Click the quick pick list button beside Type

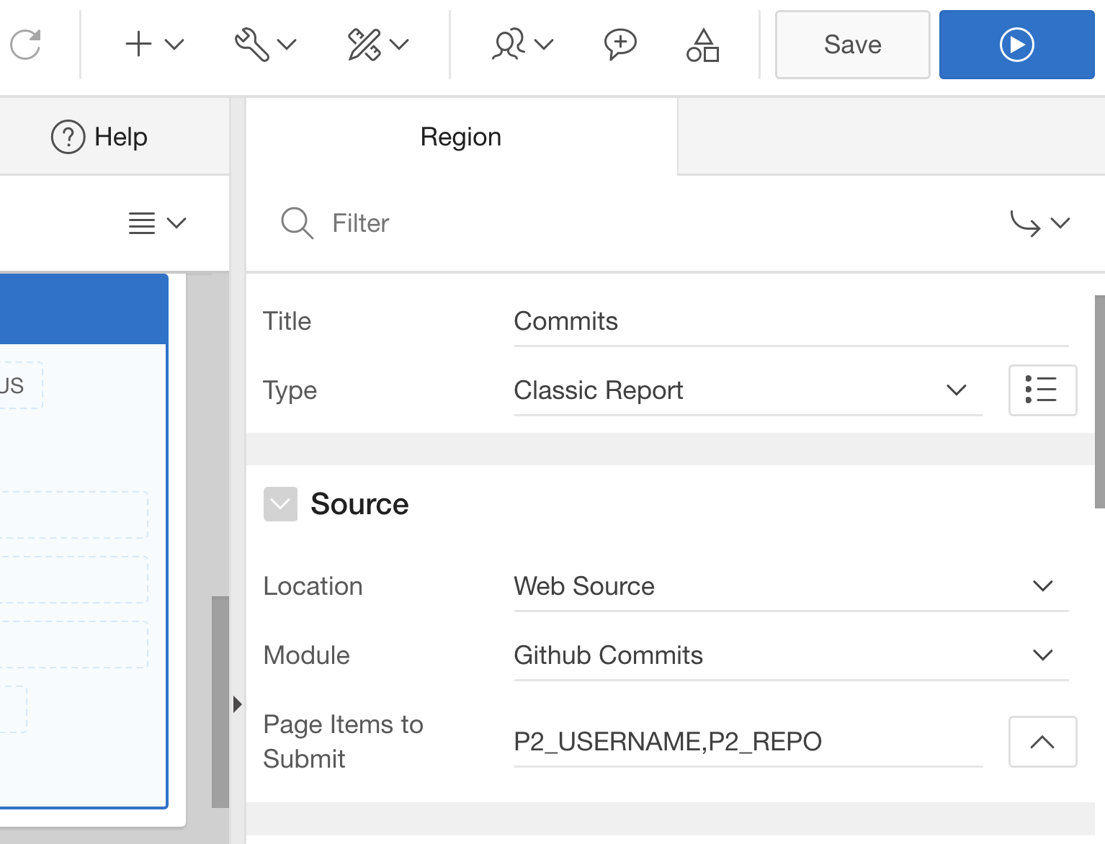pos(1042,390)
